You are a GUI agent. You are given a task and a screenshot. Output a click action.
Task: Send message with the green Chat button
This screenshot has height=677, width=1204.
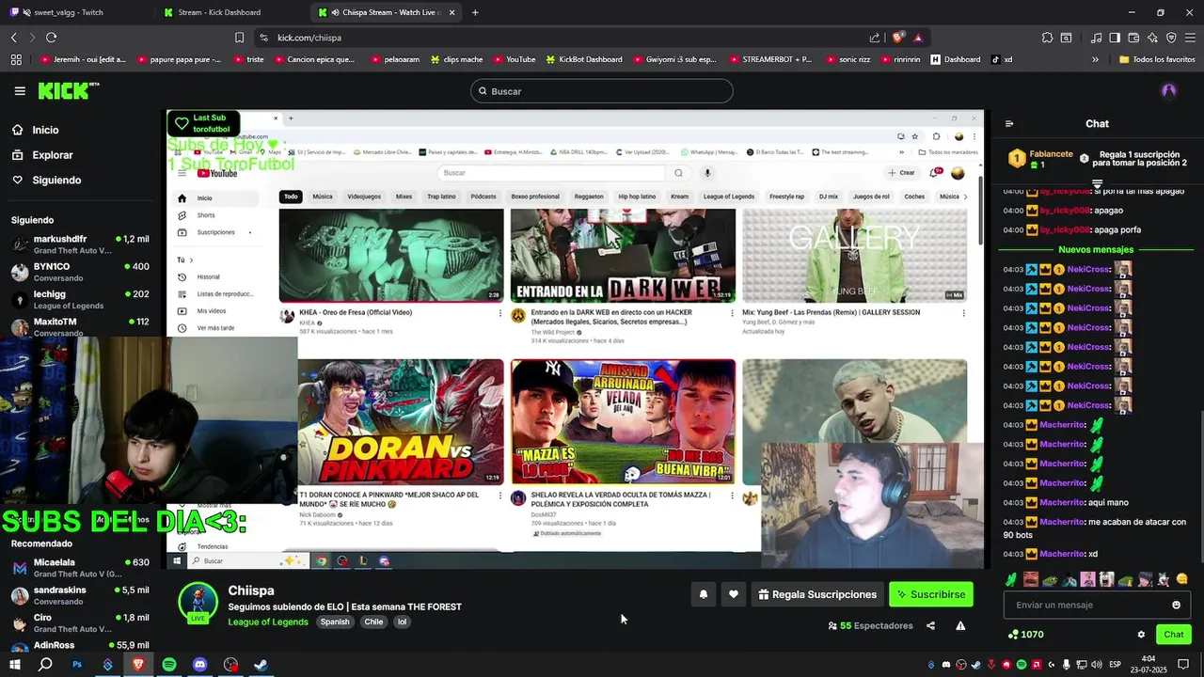[x=1173, y=635]
